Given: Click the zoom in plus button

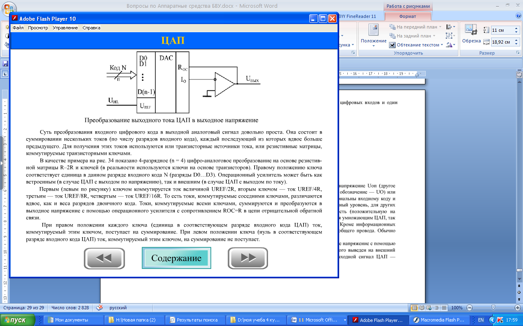Looking at the screenshot, I should coord(517,308).
